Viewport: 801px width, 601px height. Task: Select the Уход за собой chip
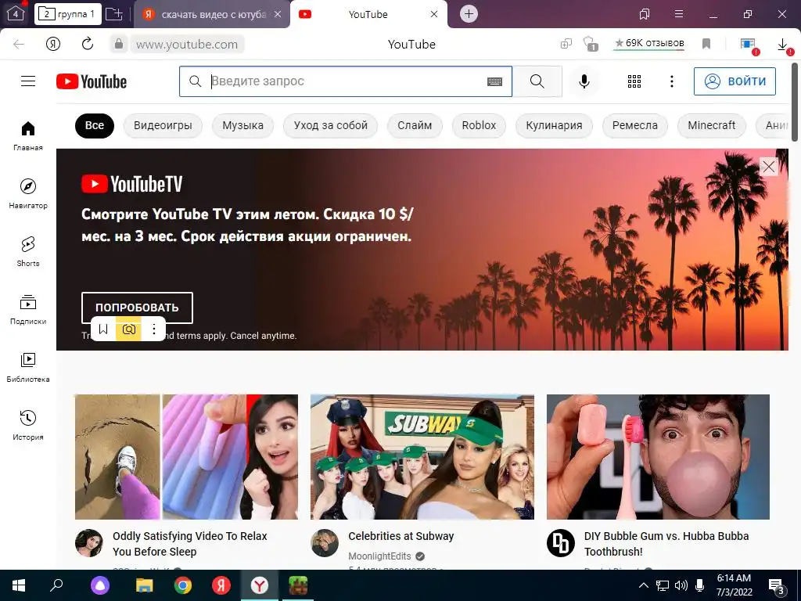(x=331, y=126)
